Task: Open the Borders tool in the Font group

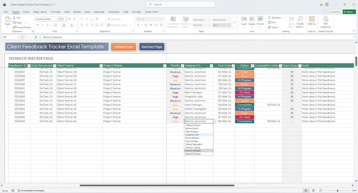Action: [56, 25]
